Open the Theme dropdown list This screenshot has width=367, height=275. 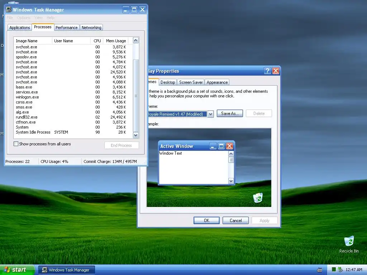point(210,114)
